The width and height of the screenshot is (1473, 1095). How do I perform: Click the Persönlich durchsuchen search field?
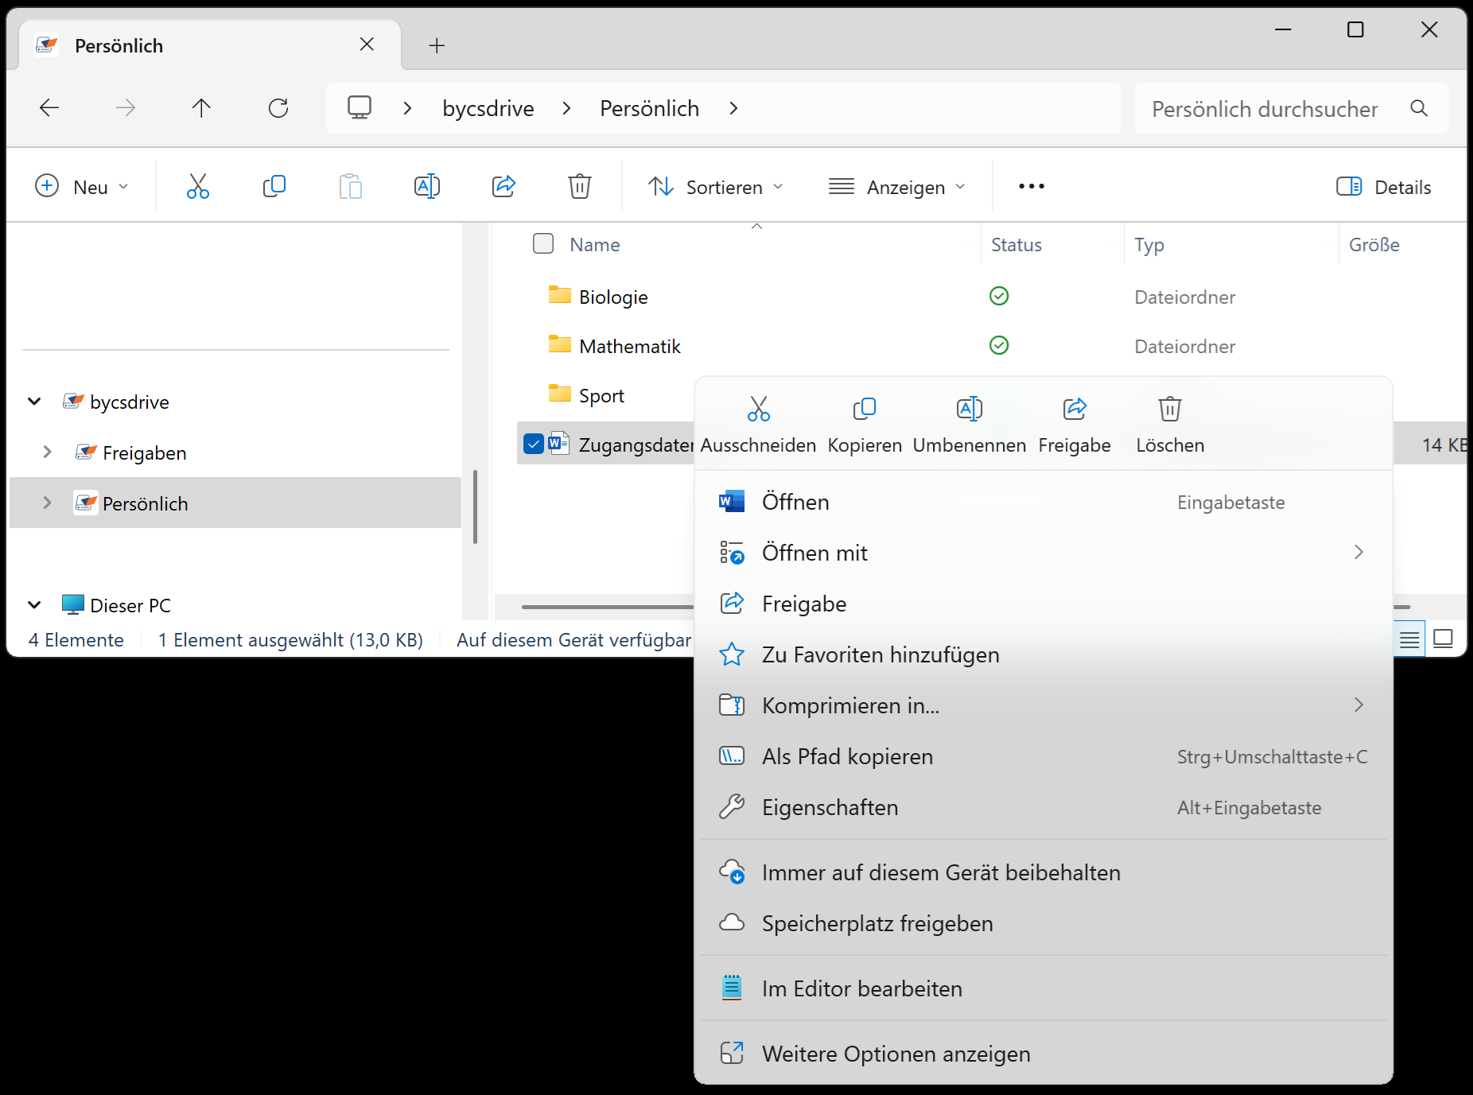[1265, 109]
